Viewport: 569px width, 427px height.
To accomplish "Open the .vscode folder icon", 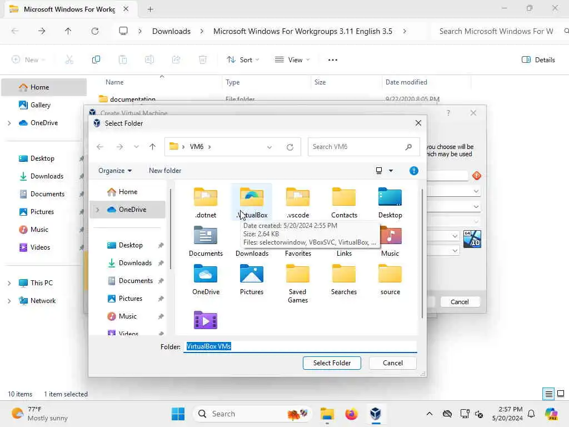I will [x=298, y=202].
